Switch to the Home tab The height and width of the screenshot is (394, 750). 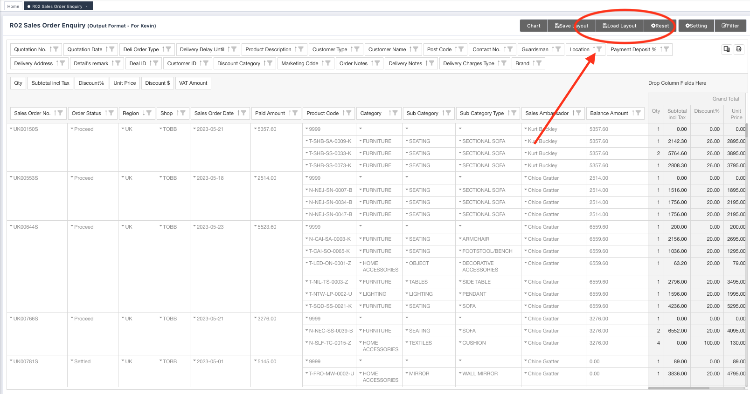point(13,7)
